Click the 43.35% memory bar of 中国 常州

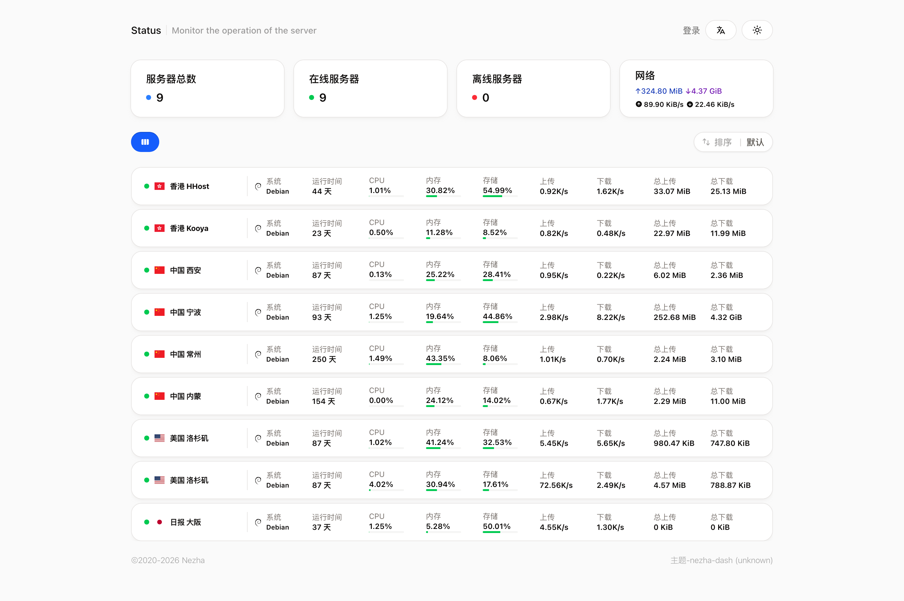point(443,364)
